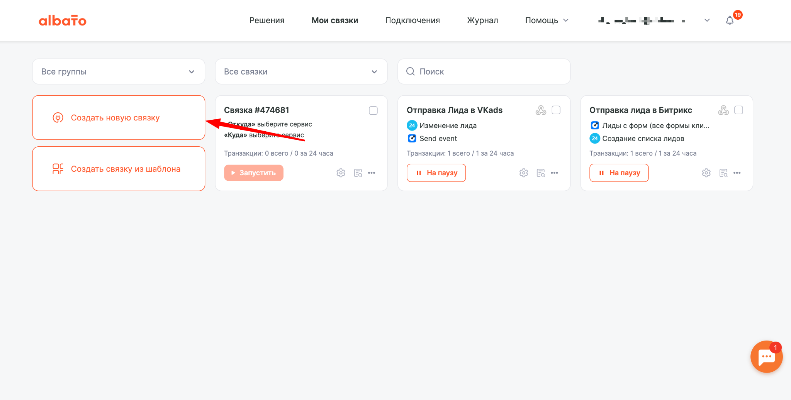Open notifications bell icon

click(x=729, y=20)
